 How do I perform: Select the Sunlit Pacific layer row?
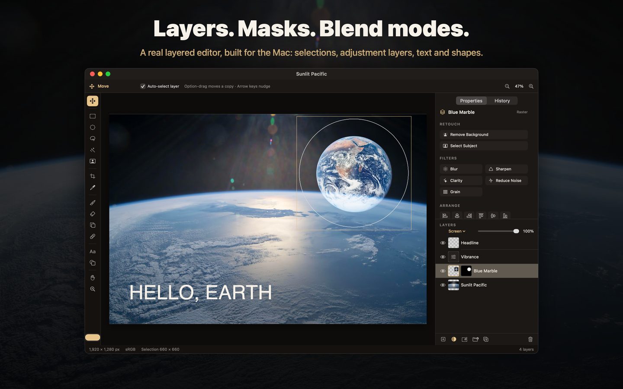click(x=487, y=285)
